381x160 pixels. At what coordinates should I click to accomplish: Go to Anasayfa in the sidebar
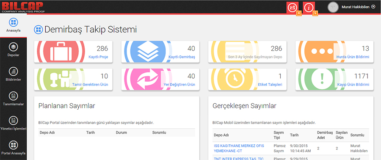(14, 25)
